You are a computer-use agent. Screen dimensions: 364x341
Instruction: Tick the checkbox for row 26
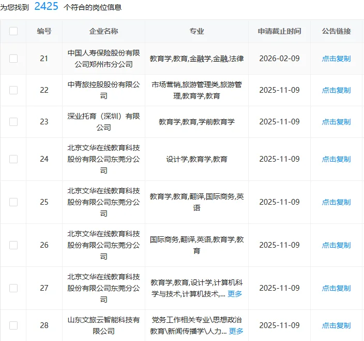(13, 245)
